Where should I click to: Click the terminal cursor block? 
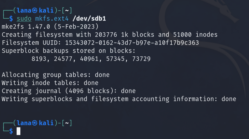point(18,131)
